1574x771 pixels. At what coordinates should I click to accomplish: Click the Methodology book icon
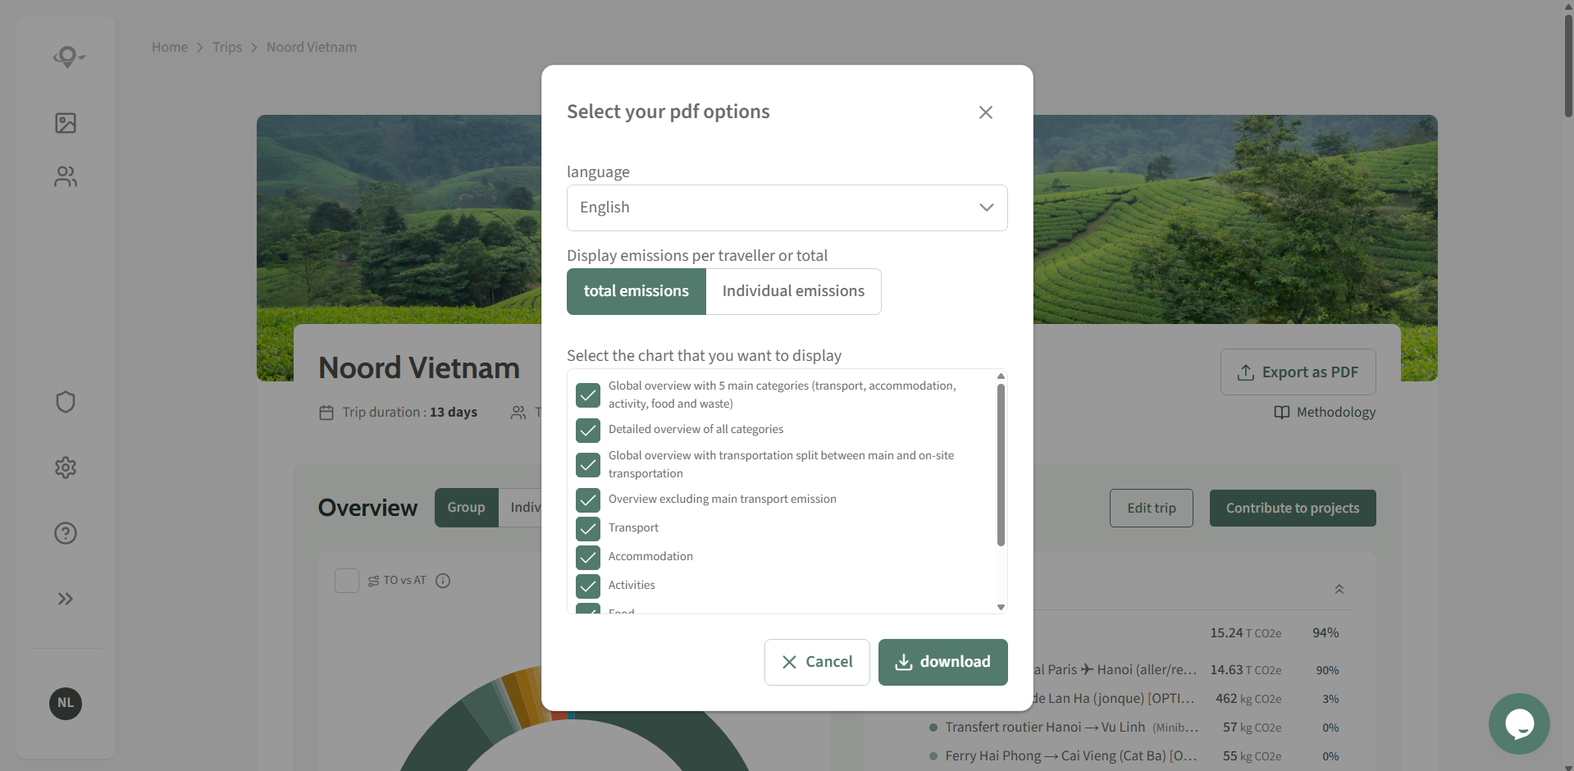pyautogui.click(x=1282, y=412)
